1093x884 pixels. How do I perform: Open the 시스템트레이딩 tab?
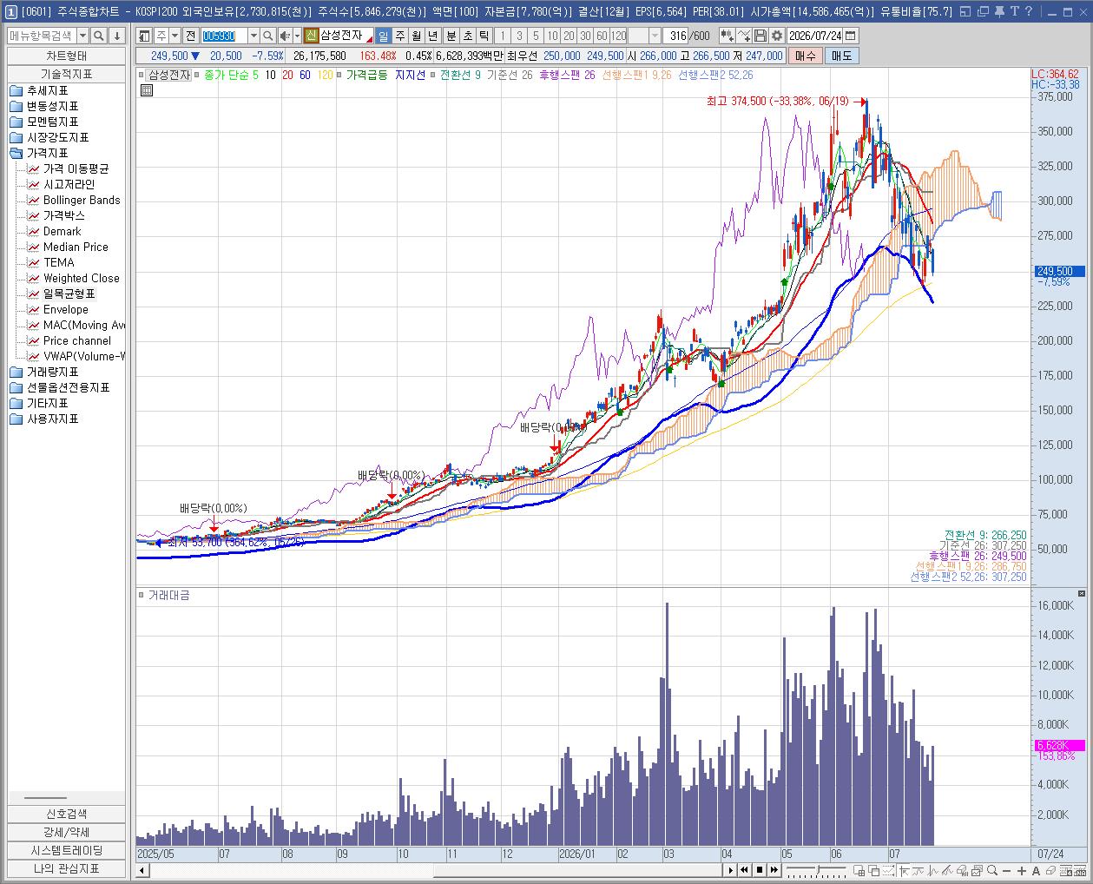[x=67, y=850]
